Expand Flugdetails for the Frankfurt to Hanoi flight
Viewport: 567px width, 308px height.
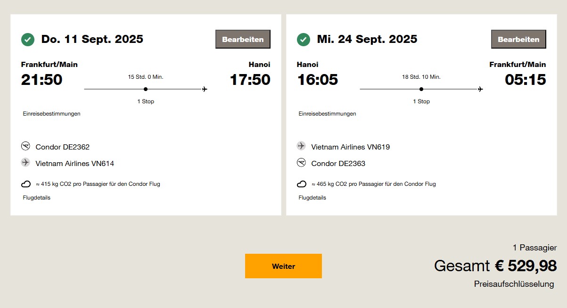point(37,198)
